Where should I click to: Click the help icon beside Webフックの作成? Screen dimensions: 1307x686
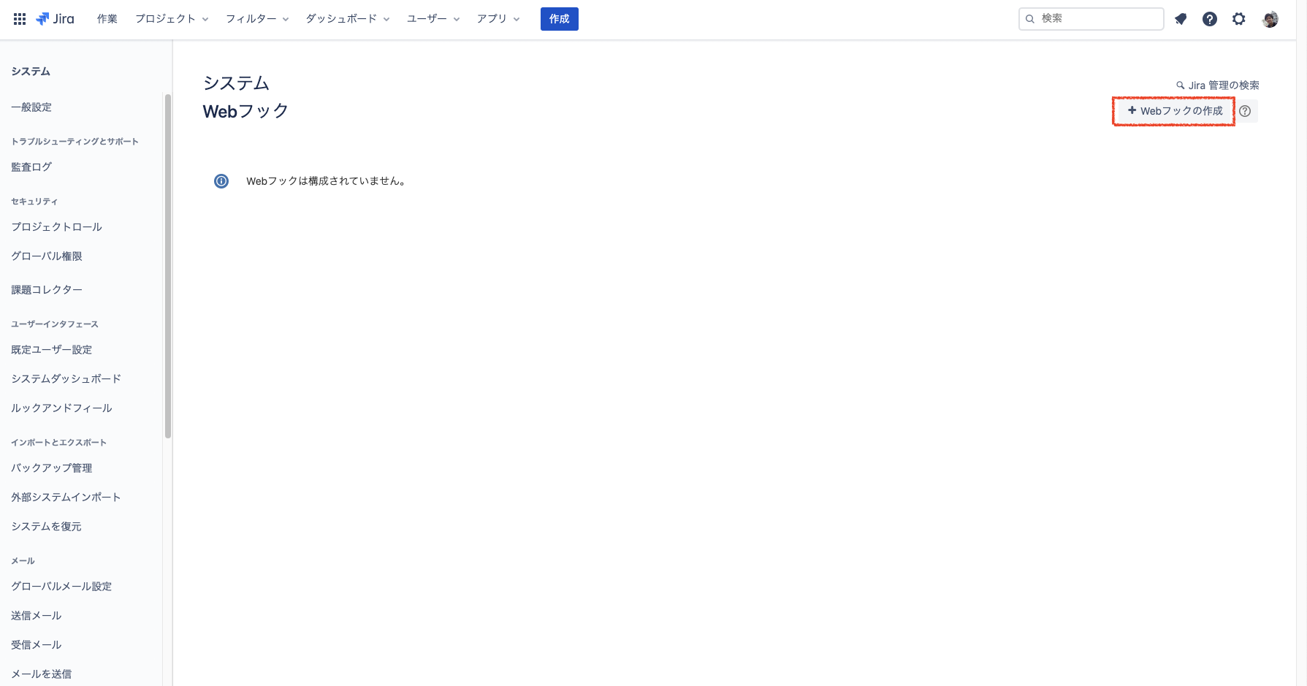1245,111
